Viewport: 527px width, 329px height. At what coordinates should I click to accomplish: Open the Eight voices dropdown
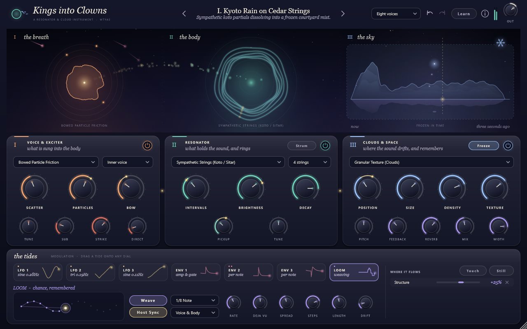[396, 14]
